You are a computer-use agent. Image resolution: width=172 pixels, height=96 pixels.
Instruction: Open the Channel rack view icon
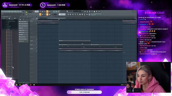tap(73, 14)
